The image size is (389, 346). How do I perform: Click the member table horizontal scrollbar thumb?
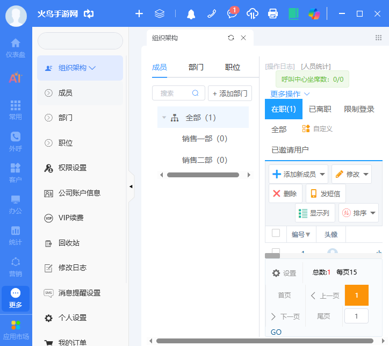272,256
